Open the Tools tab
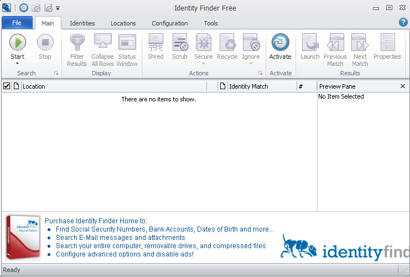 (211, 23)
